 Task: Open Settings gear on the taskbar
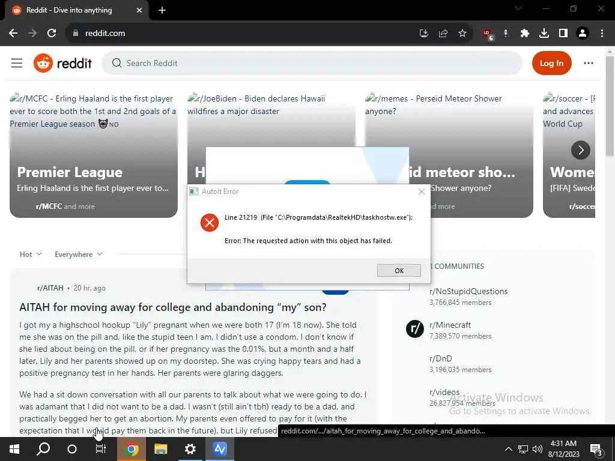[190, 449]
